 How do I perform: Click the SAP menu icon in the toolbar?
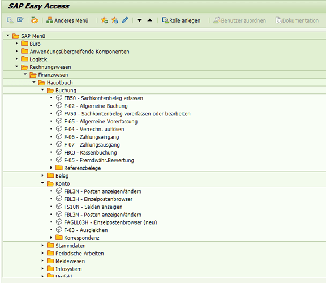pos(20,20)
